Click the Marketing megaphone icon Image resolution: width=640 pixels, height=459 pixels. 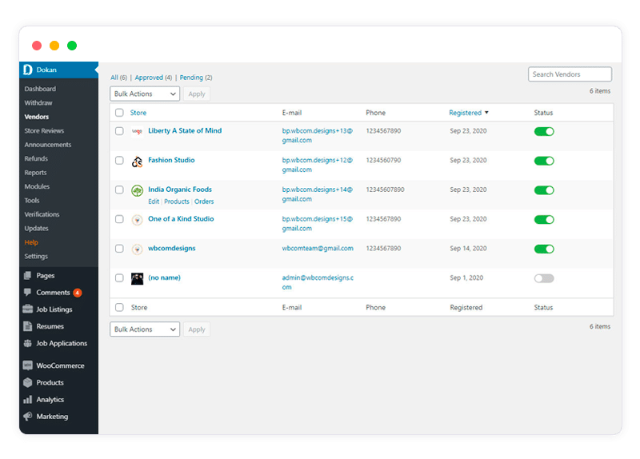tap(28, 417)
